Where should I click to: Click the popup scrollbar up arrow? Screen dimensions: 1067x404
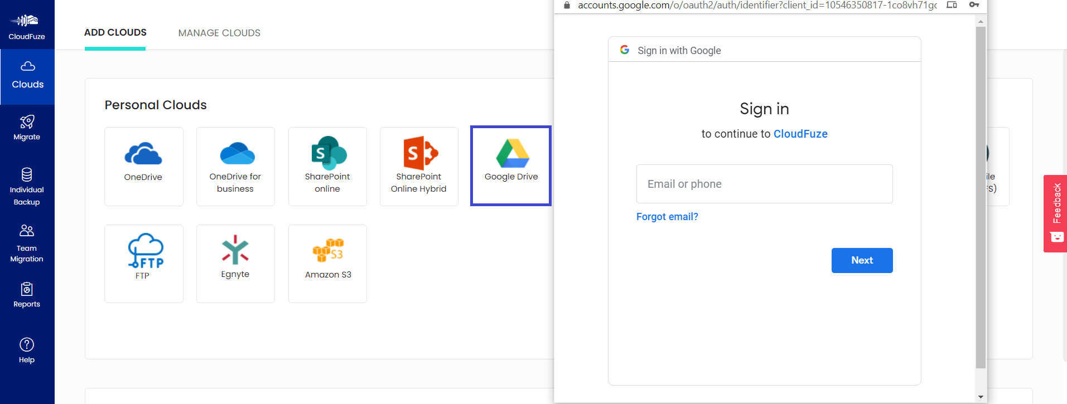pos(981,21)
